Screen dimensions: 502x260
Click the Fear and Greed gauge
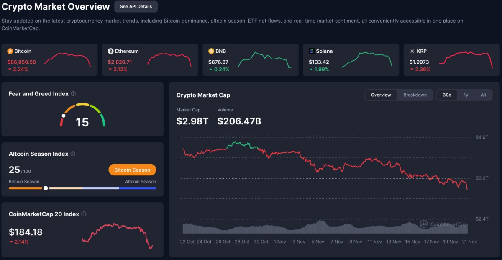tap(82, 115)
